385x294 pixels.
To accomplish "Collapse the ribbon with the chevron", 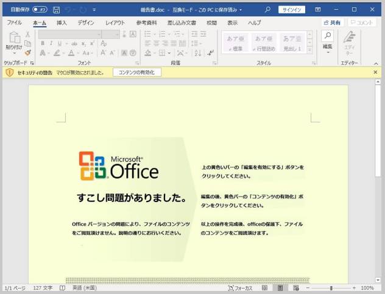I will [x=376, y=63].
